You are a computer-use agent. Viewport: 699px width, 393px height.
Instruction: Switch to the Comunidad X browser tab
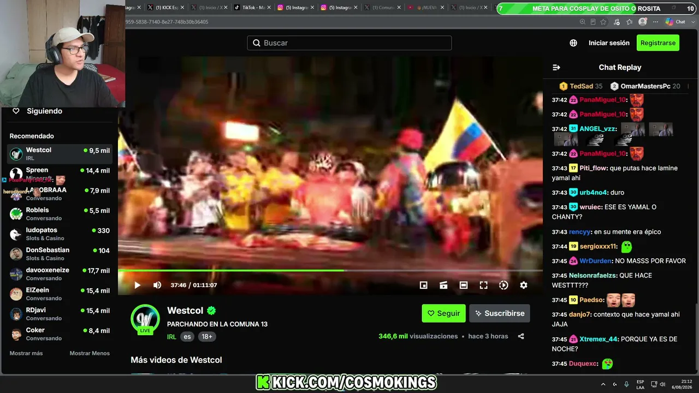click(x=382, y=8)
